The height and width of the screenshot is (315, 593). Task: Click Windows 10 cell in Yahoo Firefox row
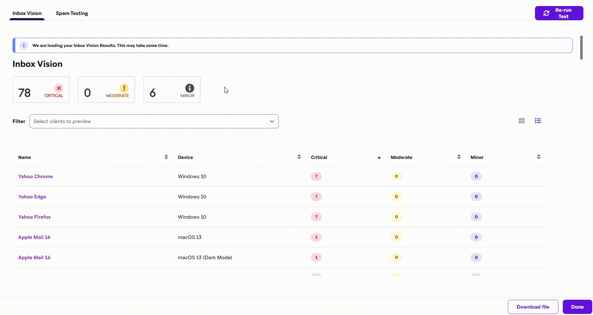click(x=192, y=217)
